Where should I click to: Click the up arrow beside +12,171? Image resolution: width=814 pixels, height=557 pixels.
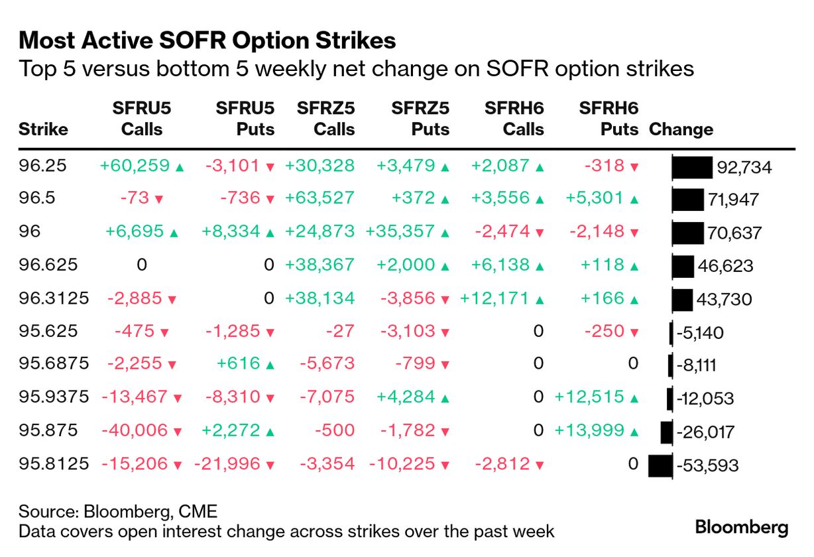tap(539, 300)
